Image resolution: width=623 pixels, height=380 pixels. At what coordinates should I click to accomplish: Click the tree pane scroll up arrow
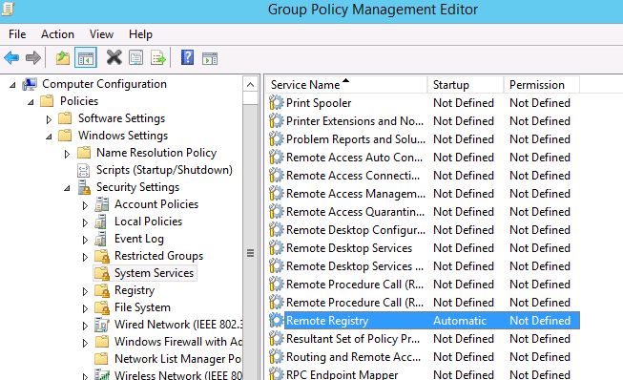(250, 84)
